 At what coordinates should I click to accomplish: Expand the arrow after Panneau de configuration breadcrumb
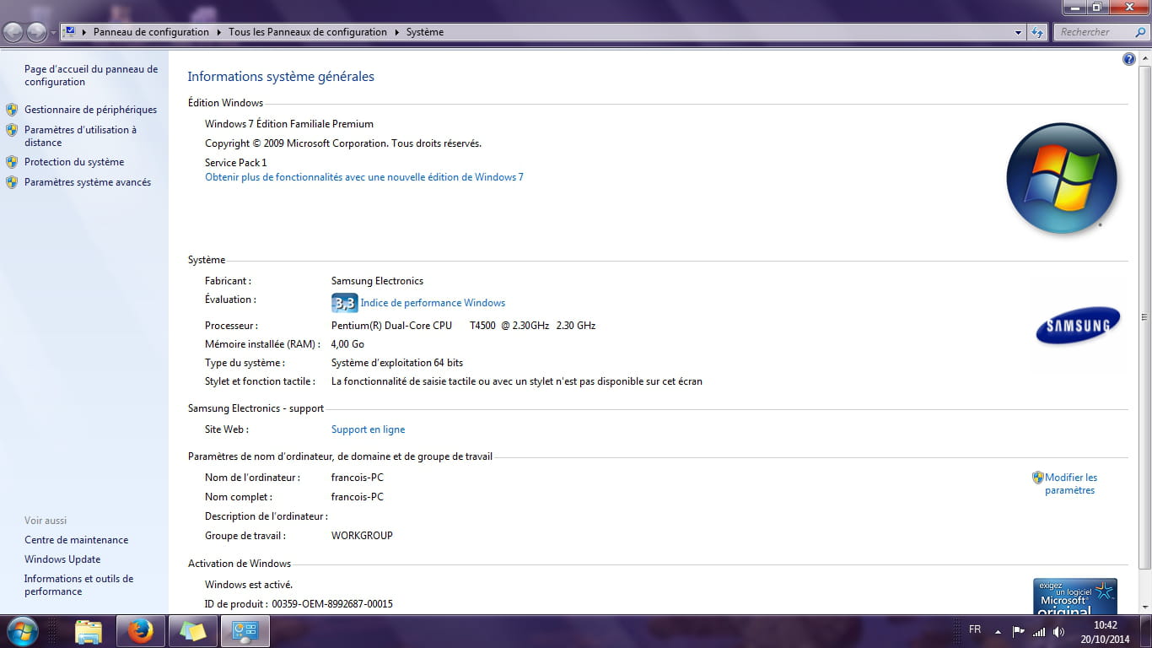click(219, 32)
